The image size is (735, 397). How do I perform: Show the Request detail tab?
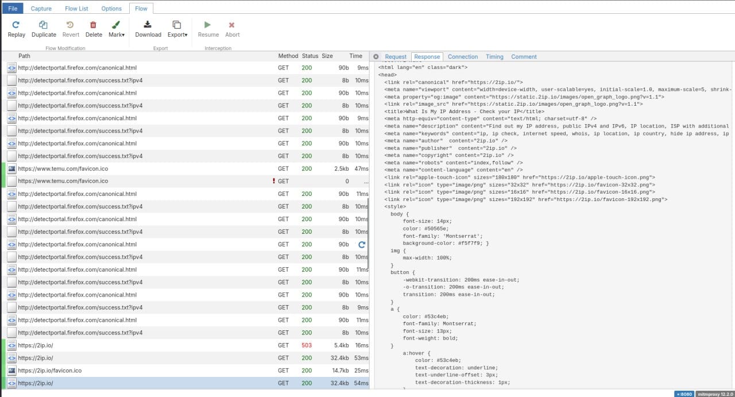coord(395,57)
